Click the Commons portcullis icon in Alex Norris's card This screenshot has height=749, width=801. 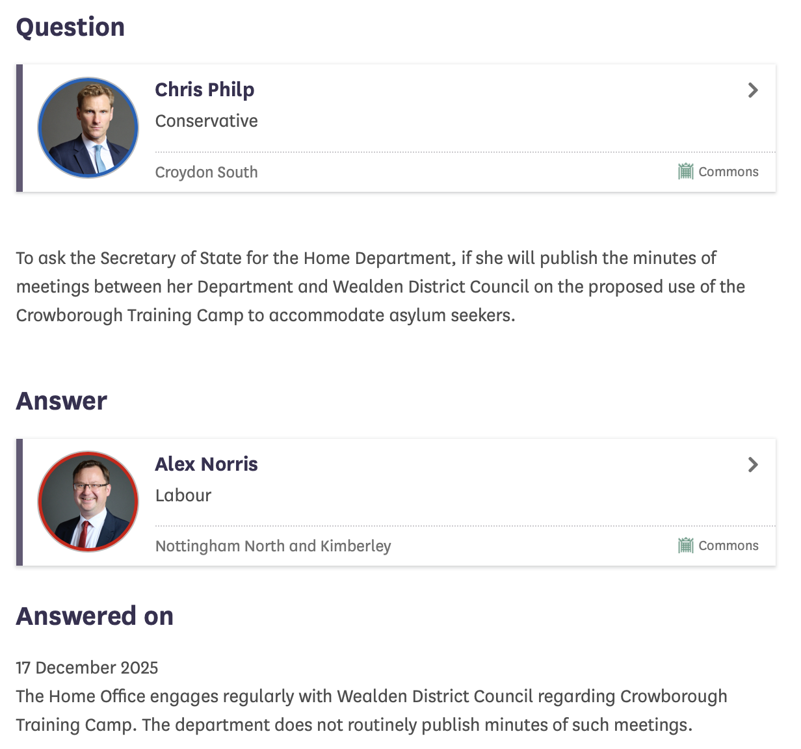tap(685, 545)
